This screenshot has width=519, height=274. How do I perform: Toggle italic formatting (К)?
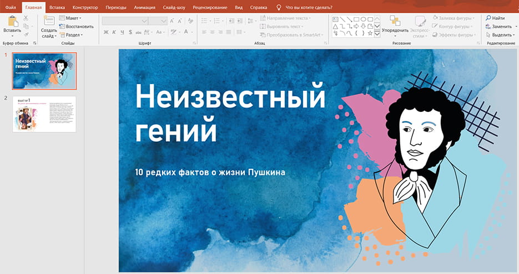[x=114, y=32]
